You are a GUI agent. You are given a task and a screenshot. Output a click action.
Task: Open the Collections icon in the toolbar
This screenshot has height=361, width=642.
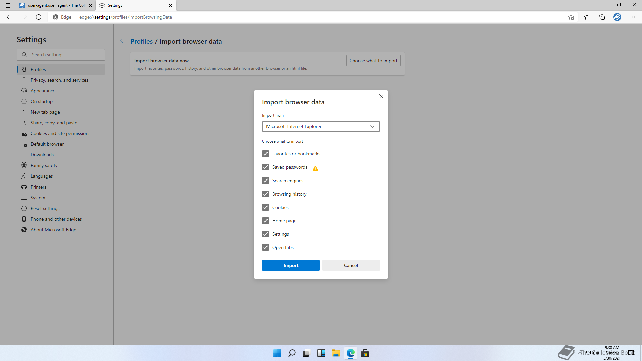coord(602,17)
